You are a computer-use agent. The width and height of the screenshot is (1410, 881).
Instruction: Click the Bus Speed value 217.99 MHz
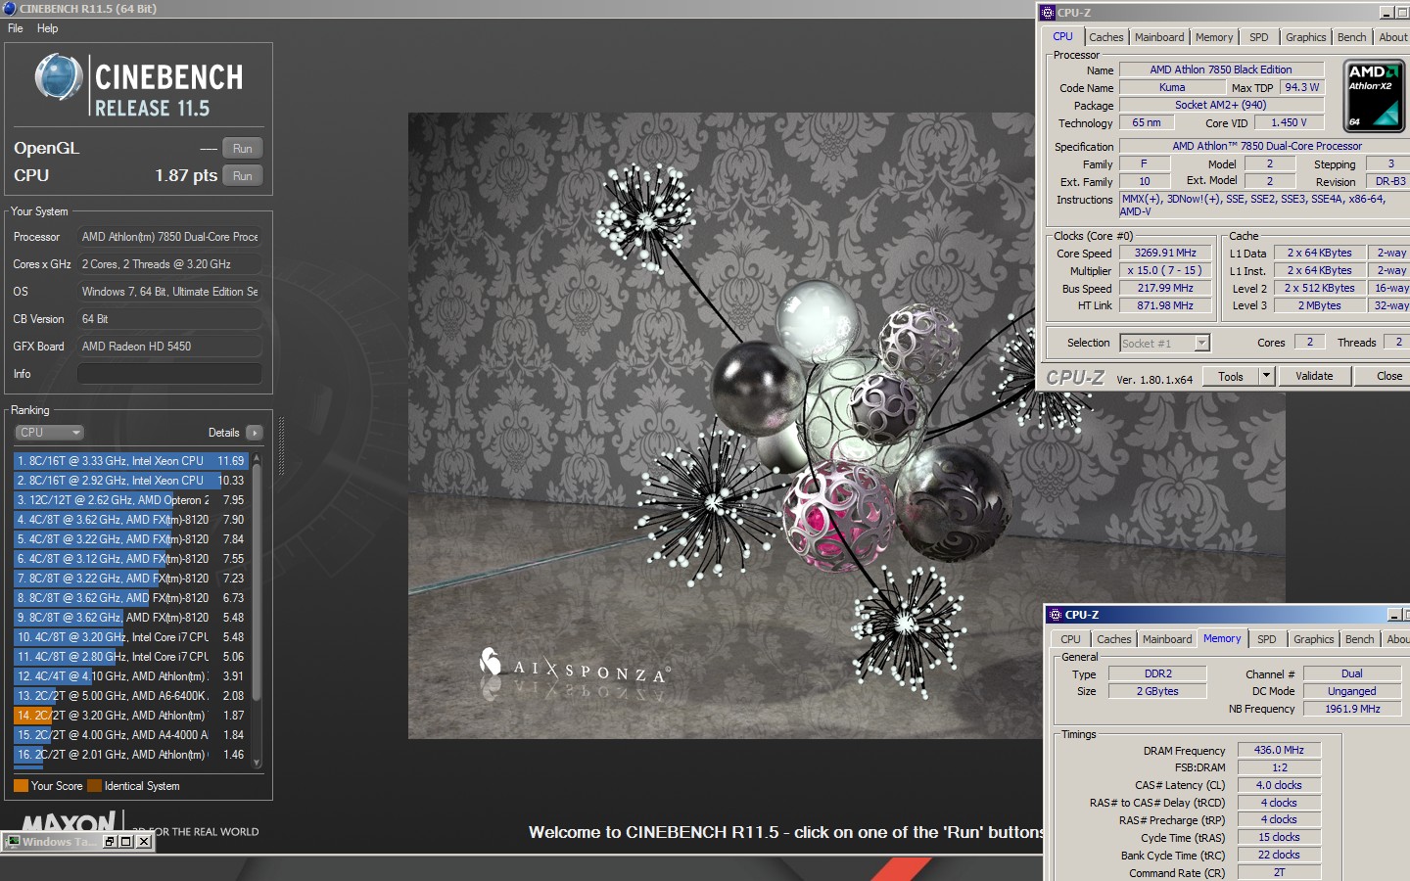(x=1165, y=288)
